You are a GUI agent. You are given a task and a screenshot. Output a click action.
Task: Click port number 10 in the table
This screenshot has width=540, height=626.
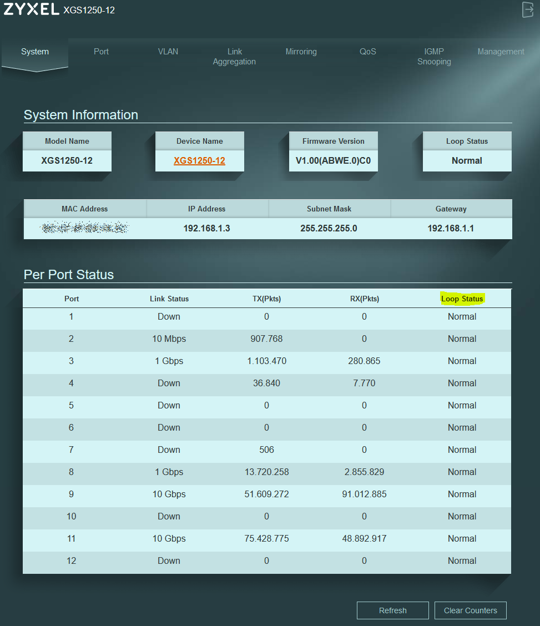click(72, 516)
